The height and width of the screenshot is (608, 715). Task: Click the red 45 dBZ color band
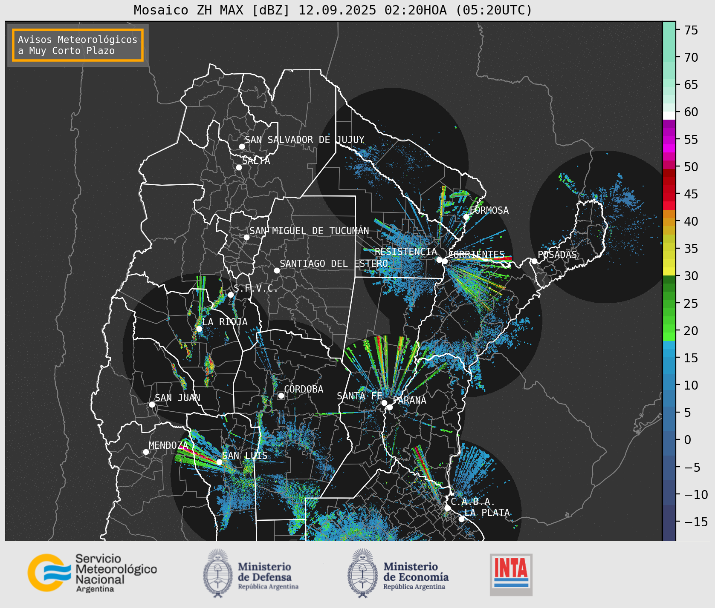(669, 197)
